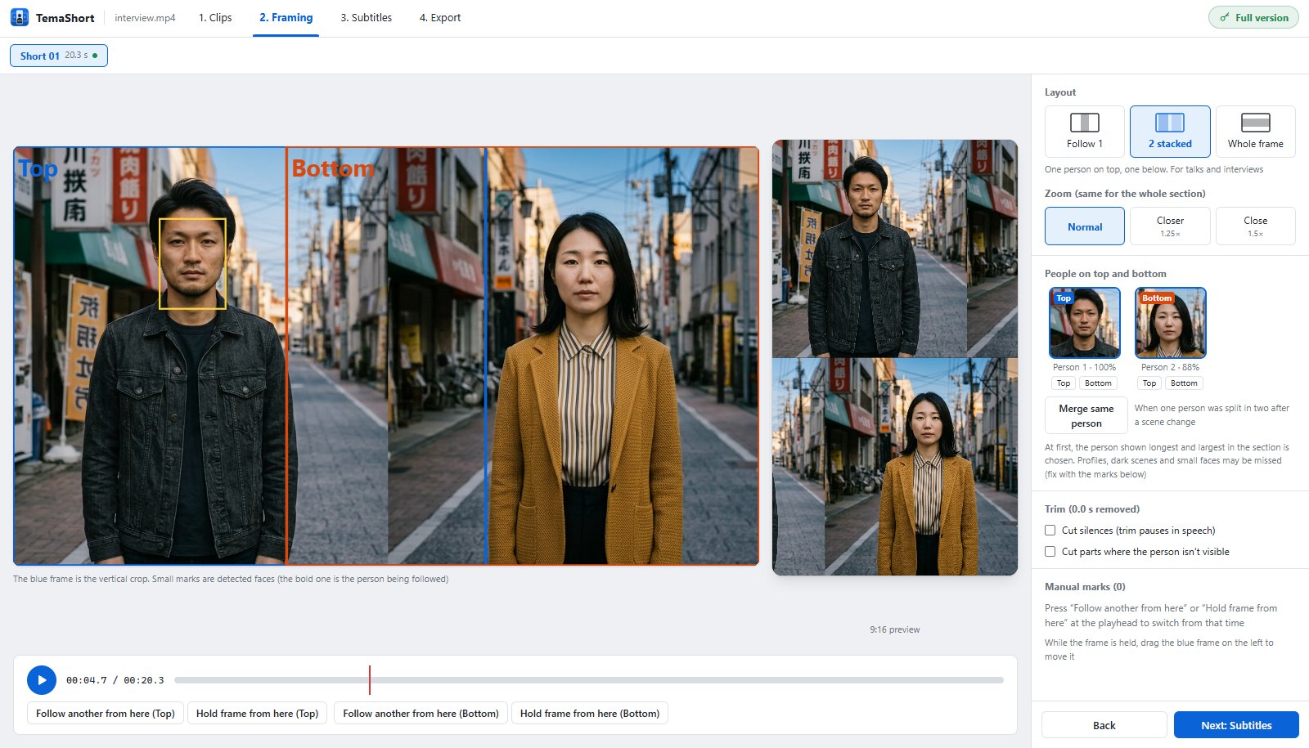Assign Person 2 to Top
Viewport: 1309px width, 748px height.
pyautogui.click(x=1149, y=383)
